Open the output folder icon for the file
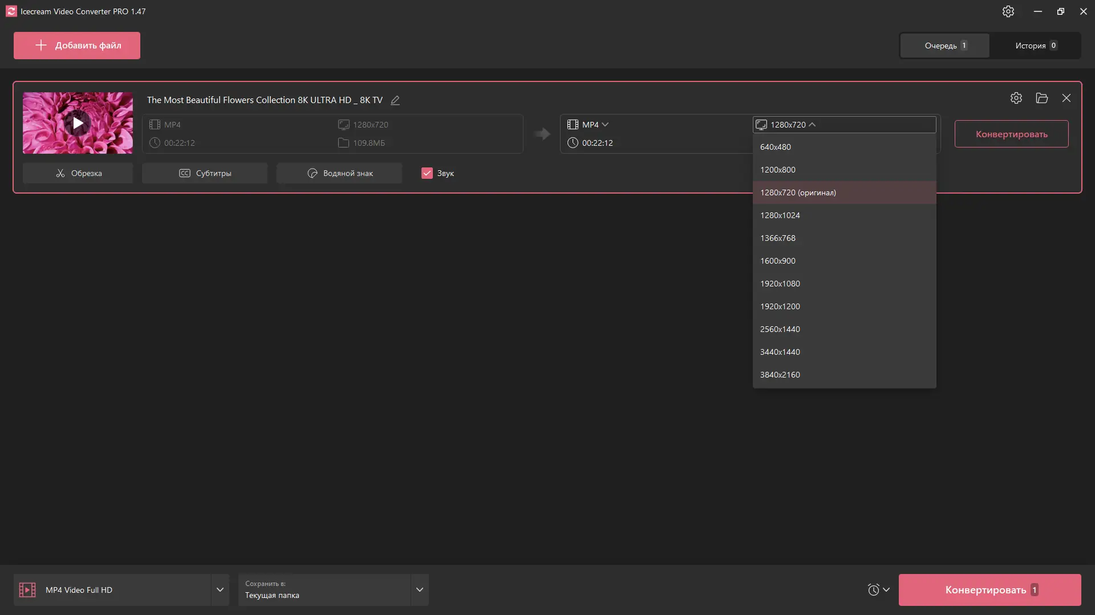Viewport: 1095px width, 615px height. point(1041,98)
